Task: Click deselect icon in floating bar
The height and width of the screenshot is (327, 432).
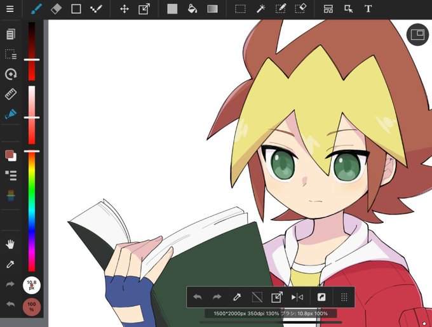Action: (x=257, y=297)
